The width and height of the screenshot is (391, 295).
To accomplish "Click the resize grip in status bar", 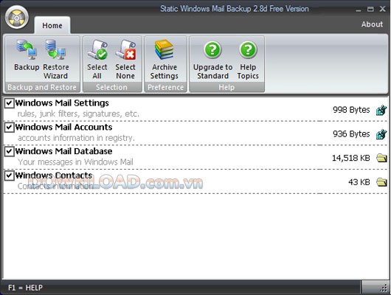I will 384,288.
